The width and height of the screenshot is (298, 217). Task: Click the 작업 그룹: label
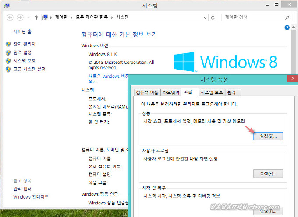coord(98,182)
